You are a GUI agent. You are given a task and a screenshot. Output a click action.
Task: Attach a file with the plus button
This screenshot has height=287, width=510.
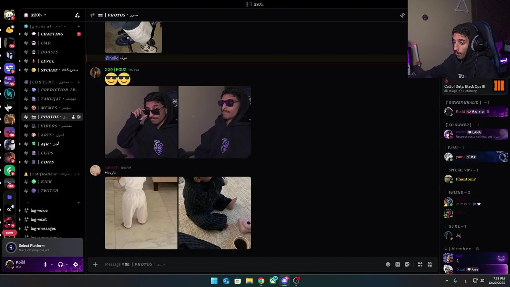coord(95,264)
